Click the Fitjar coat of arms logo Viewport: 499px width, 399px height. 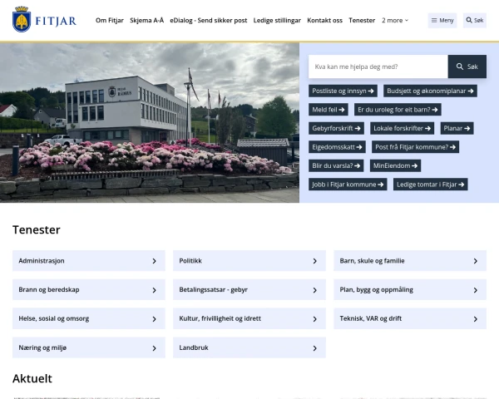[x=22, y=19]
